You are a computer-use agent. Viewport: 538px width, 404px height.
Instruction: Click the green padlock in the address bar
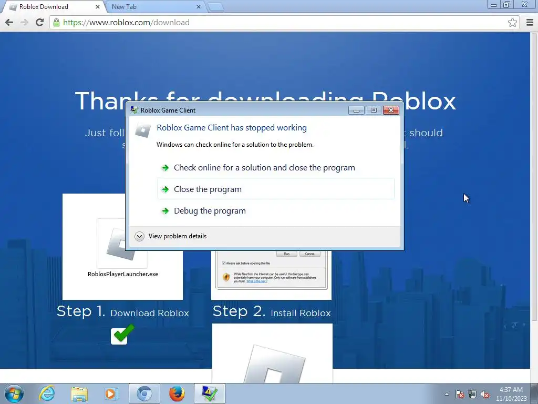click(56, 22)
